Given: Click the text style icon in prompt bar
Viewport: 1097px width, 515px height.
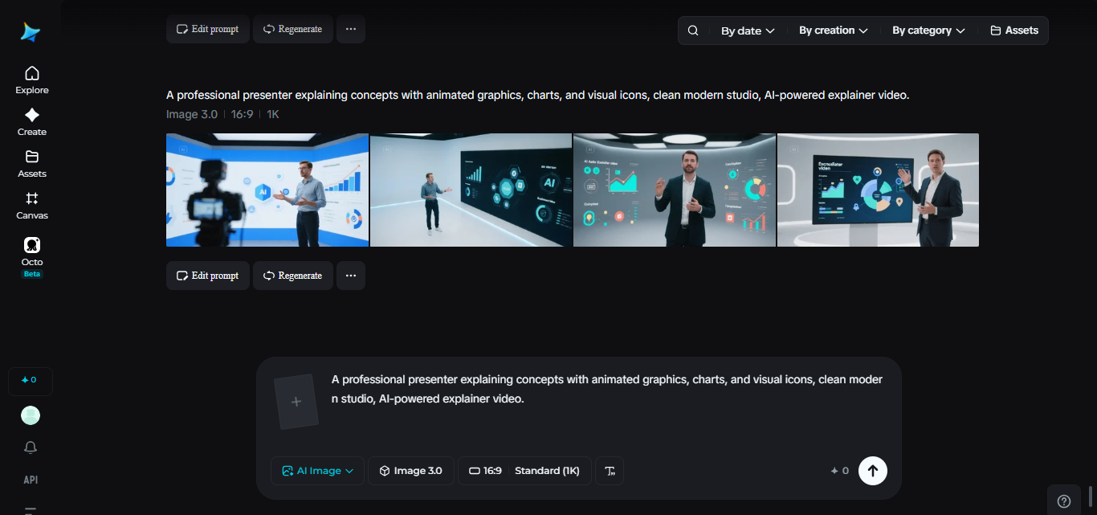Looking at the screenshot, I should [x=610, y=471].
